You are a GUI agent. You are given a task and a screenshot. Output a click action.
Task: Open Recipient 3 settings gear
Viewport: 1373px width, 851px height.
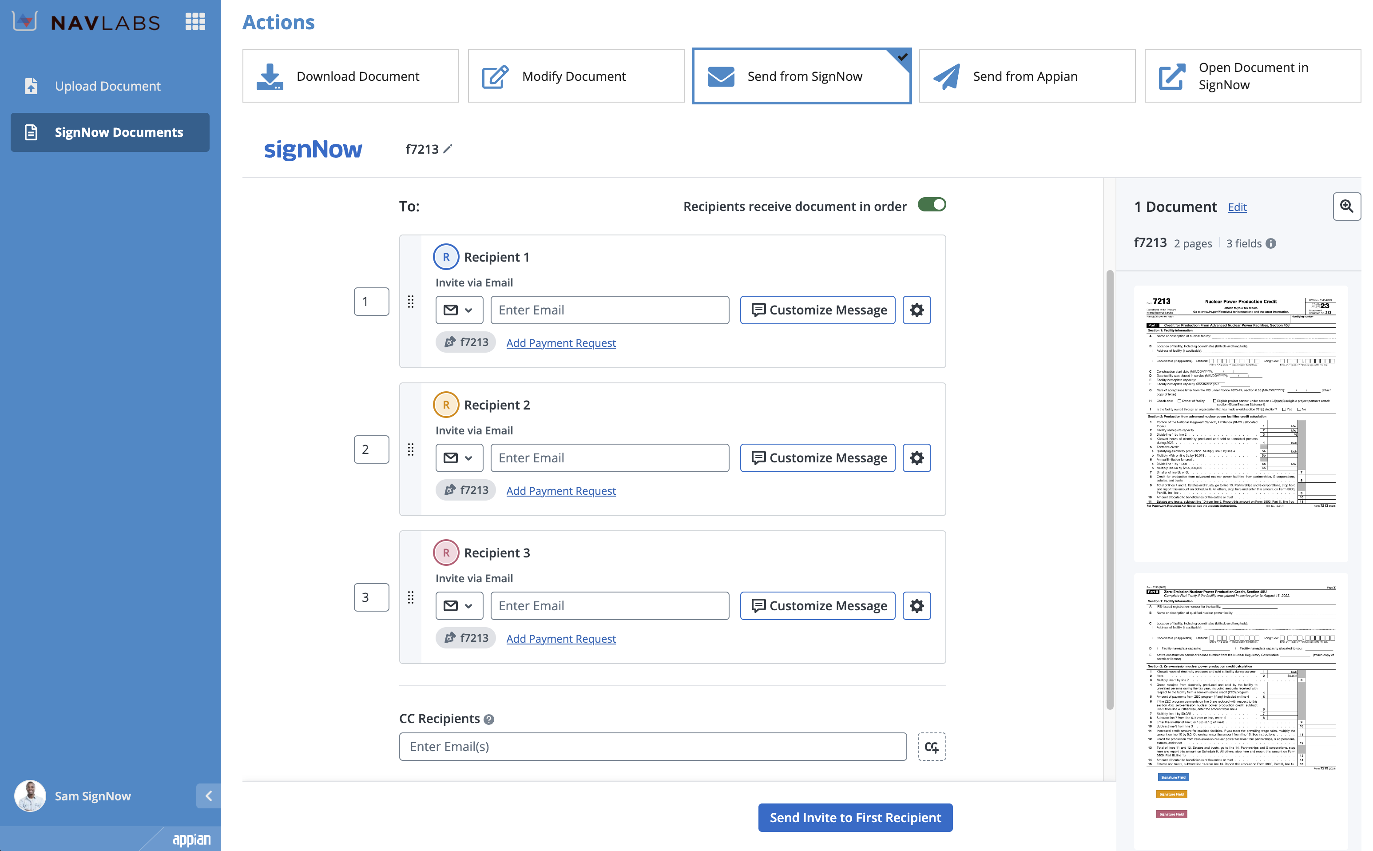pos(917,606)
